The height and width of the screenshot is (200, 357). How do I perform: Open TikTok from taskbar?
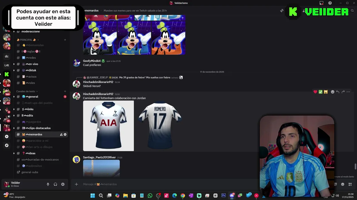click(x=167, y=196)
